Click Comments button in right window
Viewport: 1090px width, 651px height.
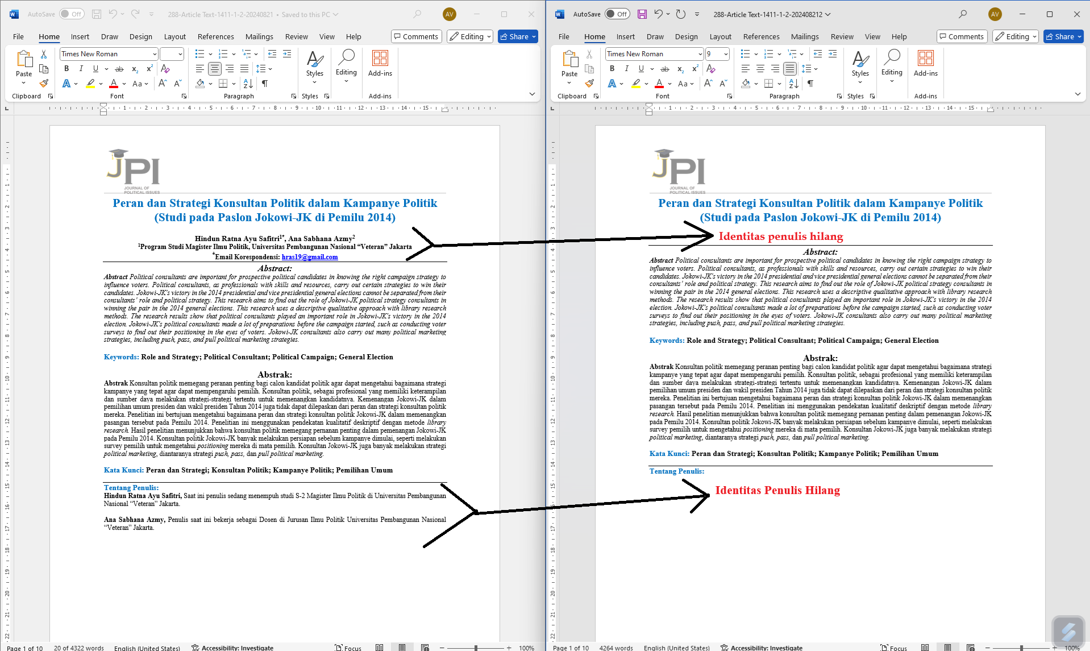(x=962, y=36)
